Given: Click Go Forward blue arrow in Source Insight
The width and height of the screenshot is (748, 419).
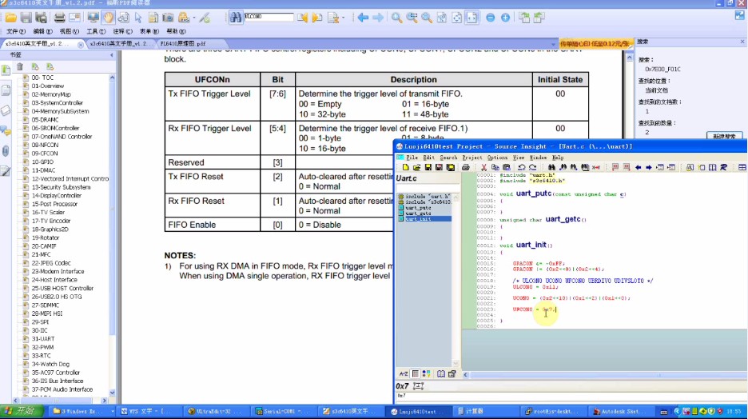Looking at the screenshot, I should pos(649,167).
